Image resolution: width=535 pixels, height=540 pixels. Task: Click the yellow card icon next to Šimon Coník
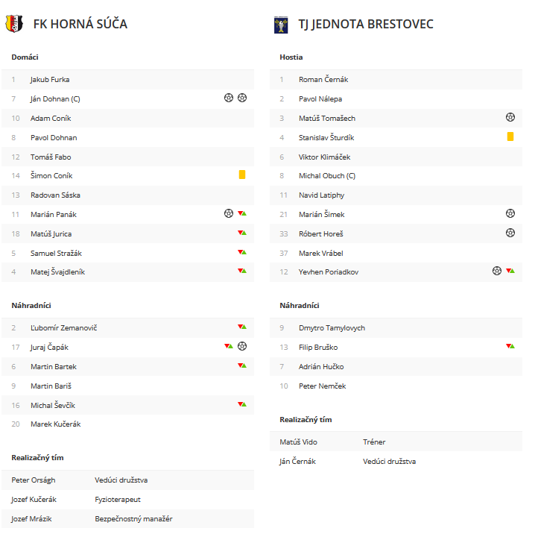pyautogui.click(x=242, y=175)
